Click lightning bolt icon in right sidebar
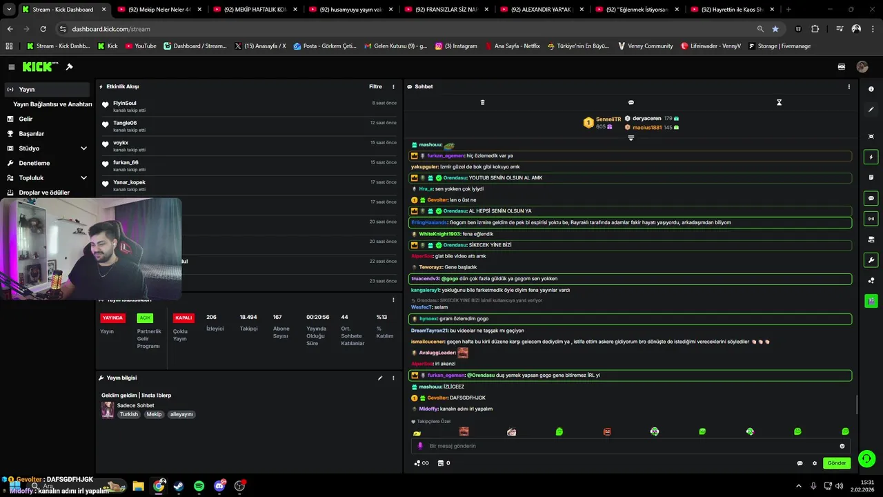The height and width of the screenshot is (497, 883). point(871,157)
